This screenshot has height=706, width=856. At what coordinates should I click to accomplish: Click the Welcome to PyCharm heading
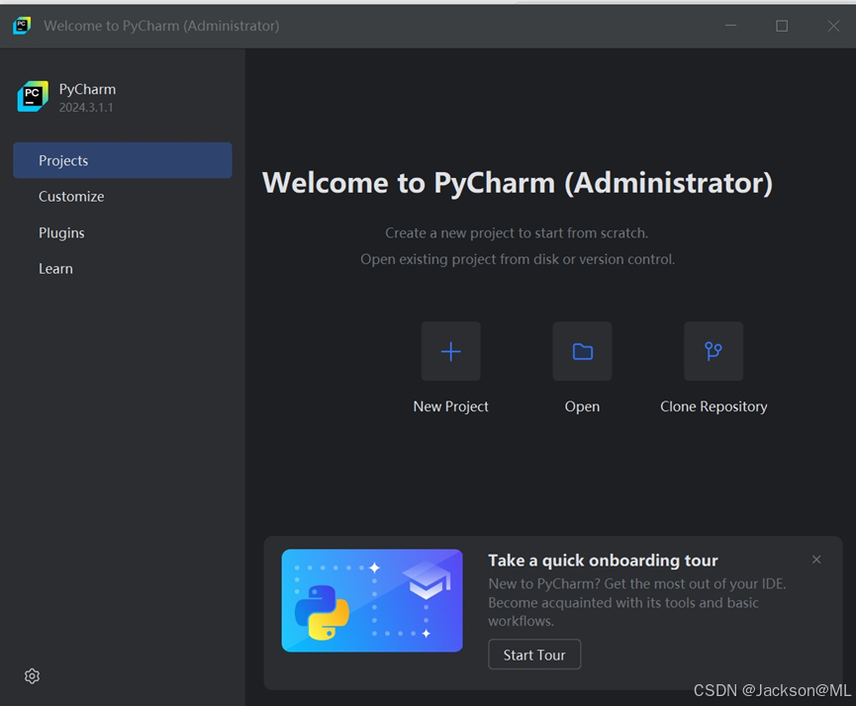pos(517,183)
